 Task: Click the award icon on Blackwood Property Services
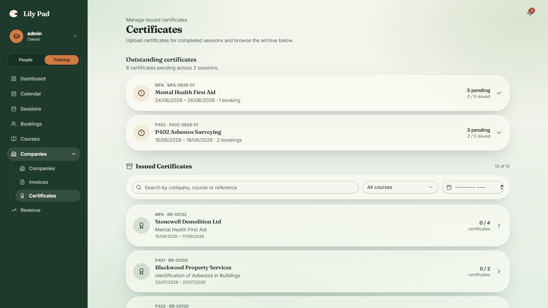pyautogui.click(x=141, y=271)
